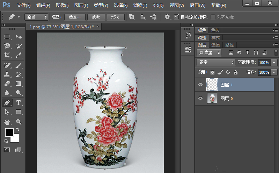Image resolution: width=279 pixels, height=173 pixels.
Task: Choose the Crop tool
Action: click(7, 55)
